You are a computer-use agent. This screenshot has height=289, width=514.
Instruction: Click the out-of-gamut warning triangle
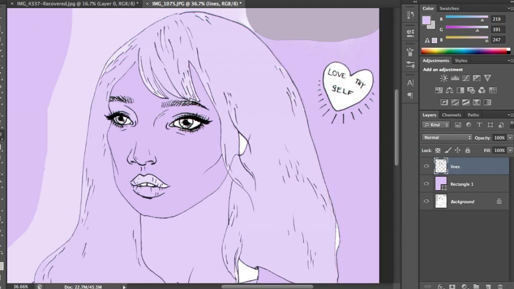[427, 40]
